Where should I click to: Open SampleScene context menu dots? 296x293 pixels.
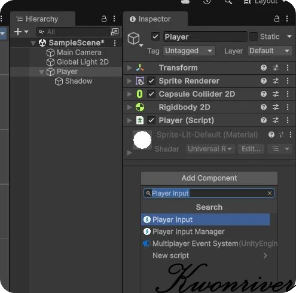click(115, 43)
